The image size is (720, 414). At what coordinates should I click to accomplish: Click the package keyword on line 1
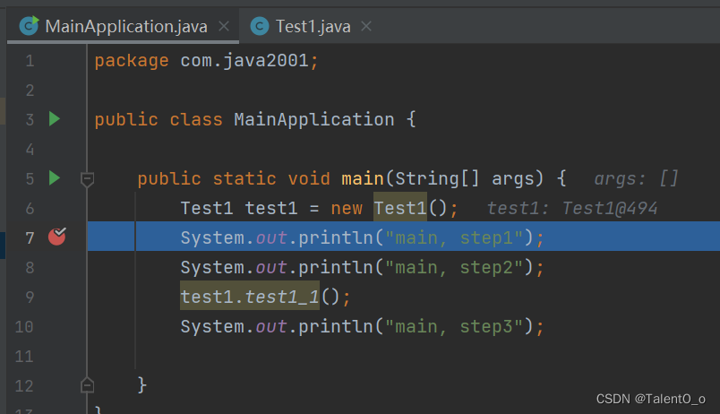pyautogui.click(x=132, y=61)
